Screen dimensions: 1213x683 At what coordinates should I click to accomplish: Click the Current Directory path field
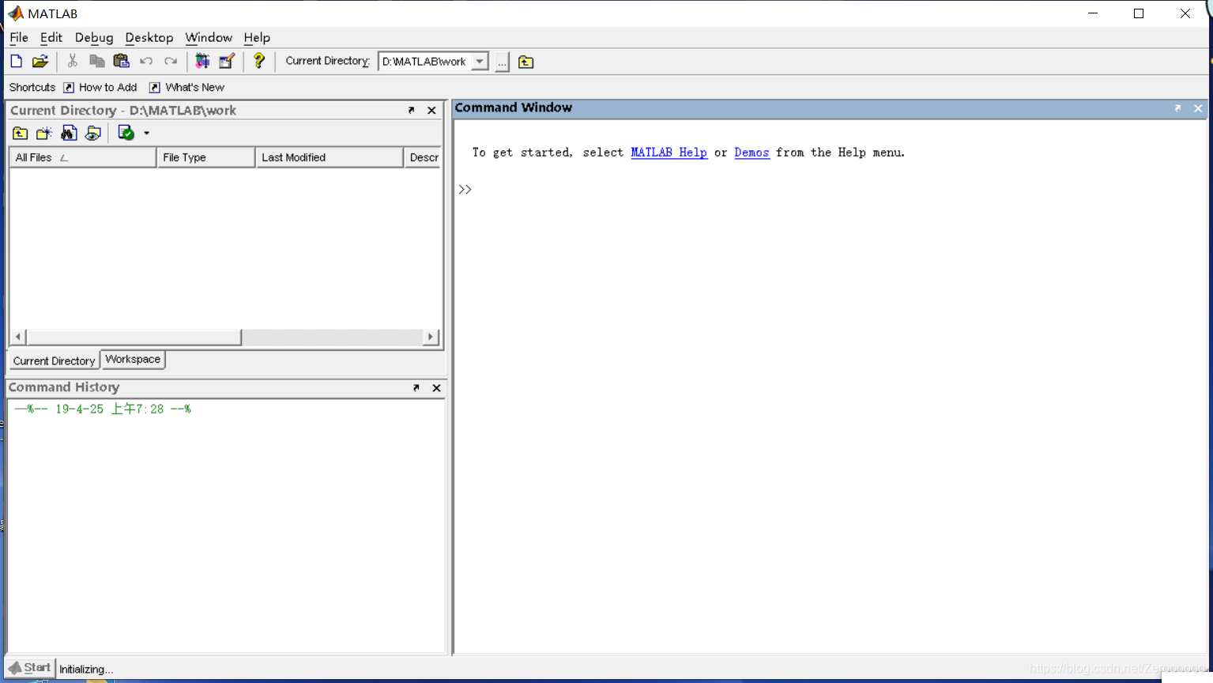(x=425, y=62)
